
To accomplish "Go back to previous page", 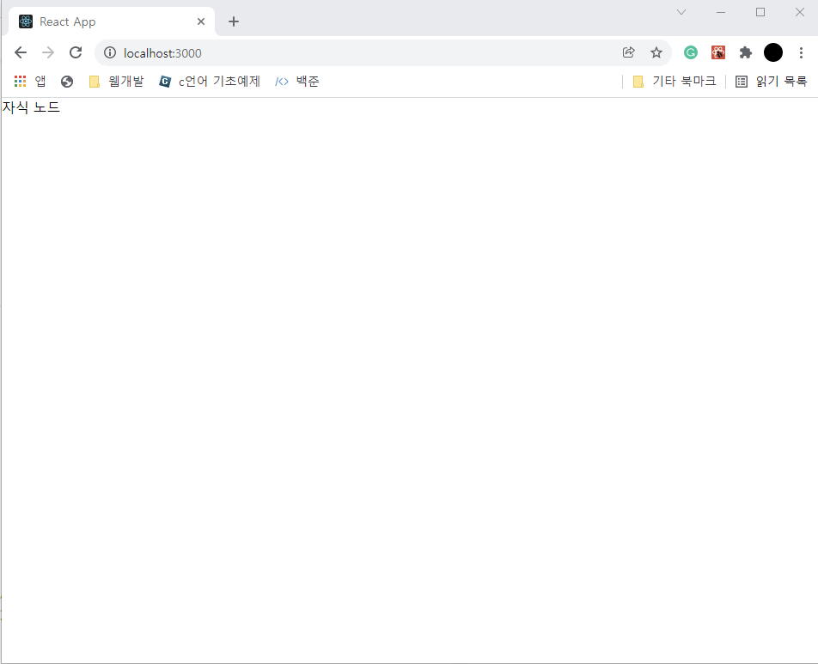I will 21,52.
